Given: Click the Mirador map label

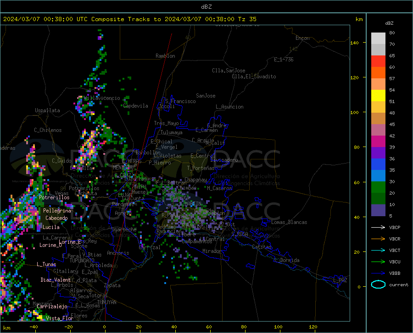Looking at the screenshot, I should 212,251.
